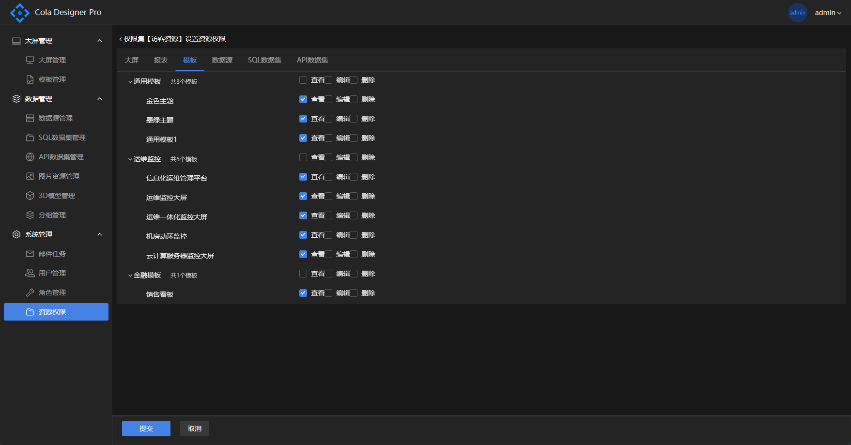Open 数据源管理 via its sidebar icon
This screenshot has width=851, height=445.
30,118
